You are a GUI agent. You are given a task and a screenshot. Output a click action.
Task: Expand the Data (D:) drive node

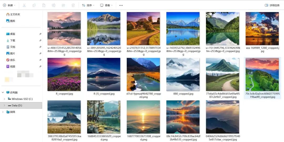click(x=4, y=106)
